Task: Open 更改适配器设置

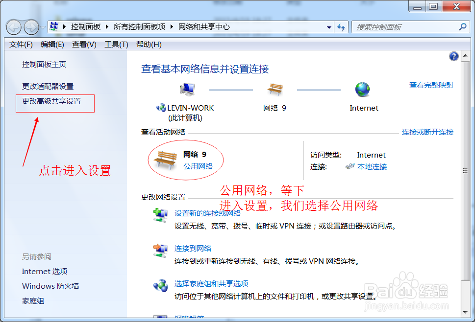Action: (48, 87)
